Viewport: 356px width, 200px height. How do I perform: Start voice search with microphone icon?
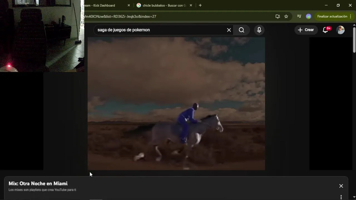click(259, 30)
